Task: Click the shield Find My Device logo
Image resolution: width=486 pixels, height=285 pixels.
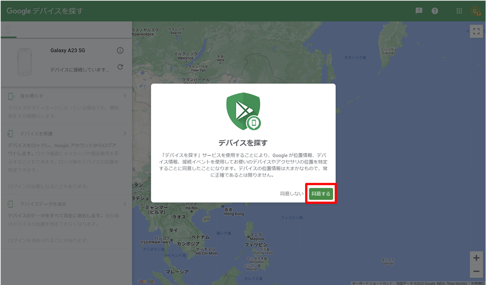Action: [243, 111]
